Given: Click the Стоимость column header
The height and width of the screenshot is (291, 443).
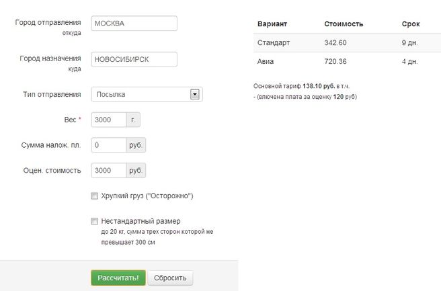Looking at the screenshot, I should pos(344,24).
